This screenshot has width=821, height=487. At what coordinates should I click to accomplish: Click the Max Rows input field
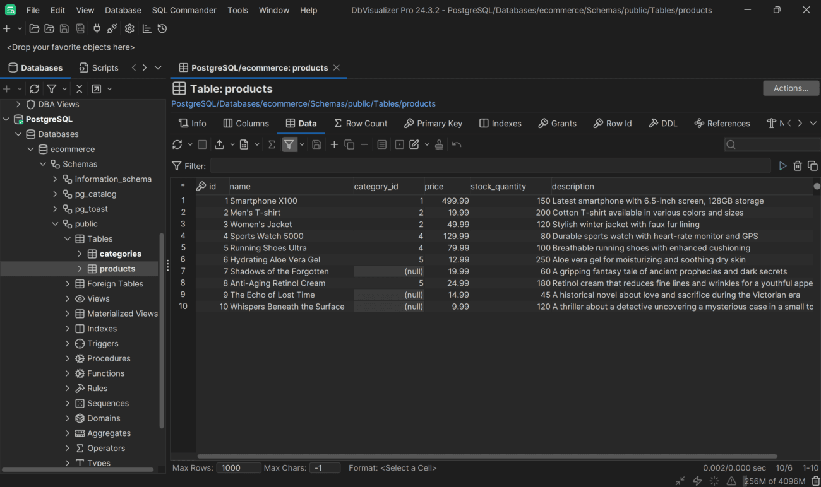tap(238, 468)
